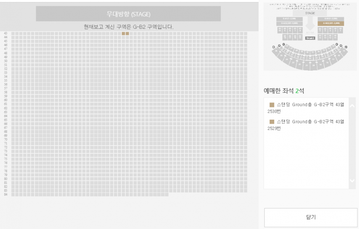Click the leftmost seat in row 84
This screenshot has width=359, height=229.
tap(13, 194)
